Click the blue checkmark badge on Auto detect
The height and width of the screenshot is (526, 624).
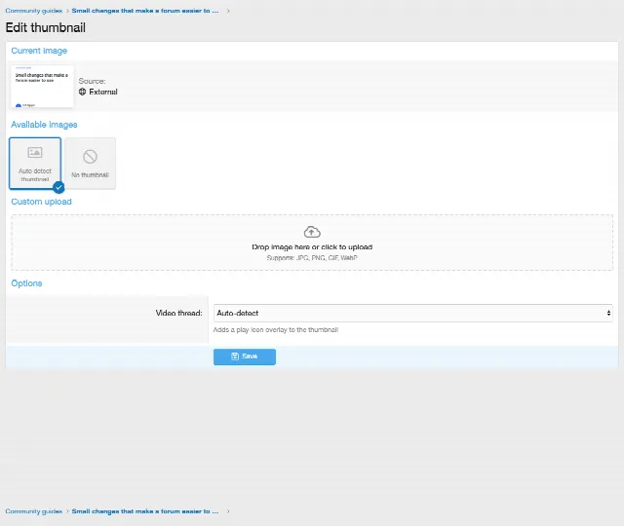tap(58, 187)
